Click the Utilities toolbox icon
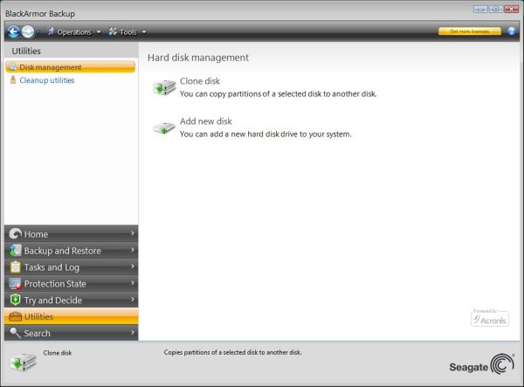The height and width of the screenshot is (387, 524). (16, 316)
